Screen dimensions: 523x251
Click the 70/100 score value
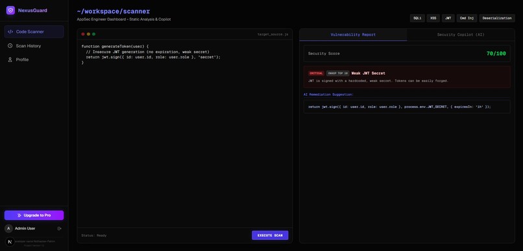tap(496, 54)
